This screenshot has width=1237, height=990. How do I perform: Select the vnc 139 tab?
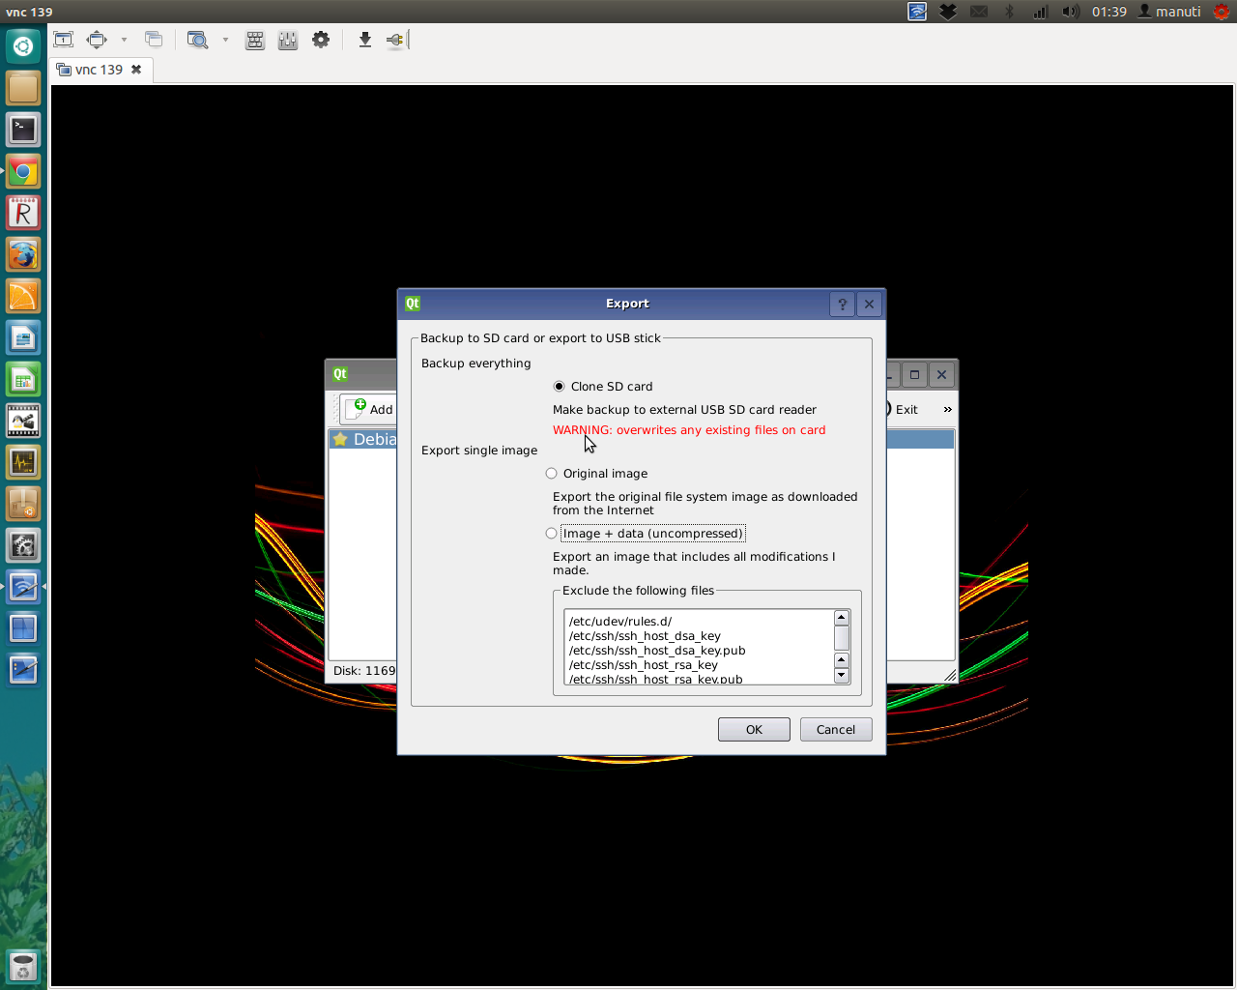[x=99, y=70]
